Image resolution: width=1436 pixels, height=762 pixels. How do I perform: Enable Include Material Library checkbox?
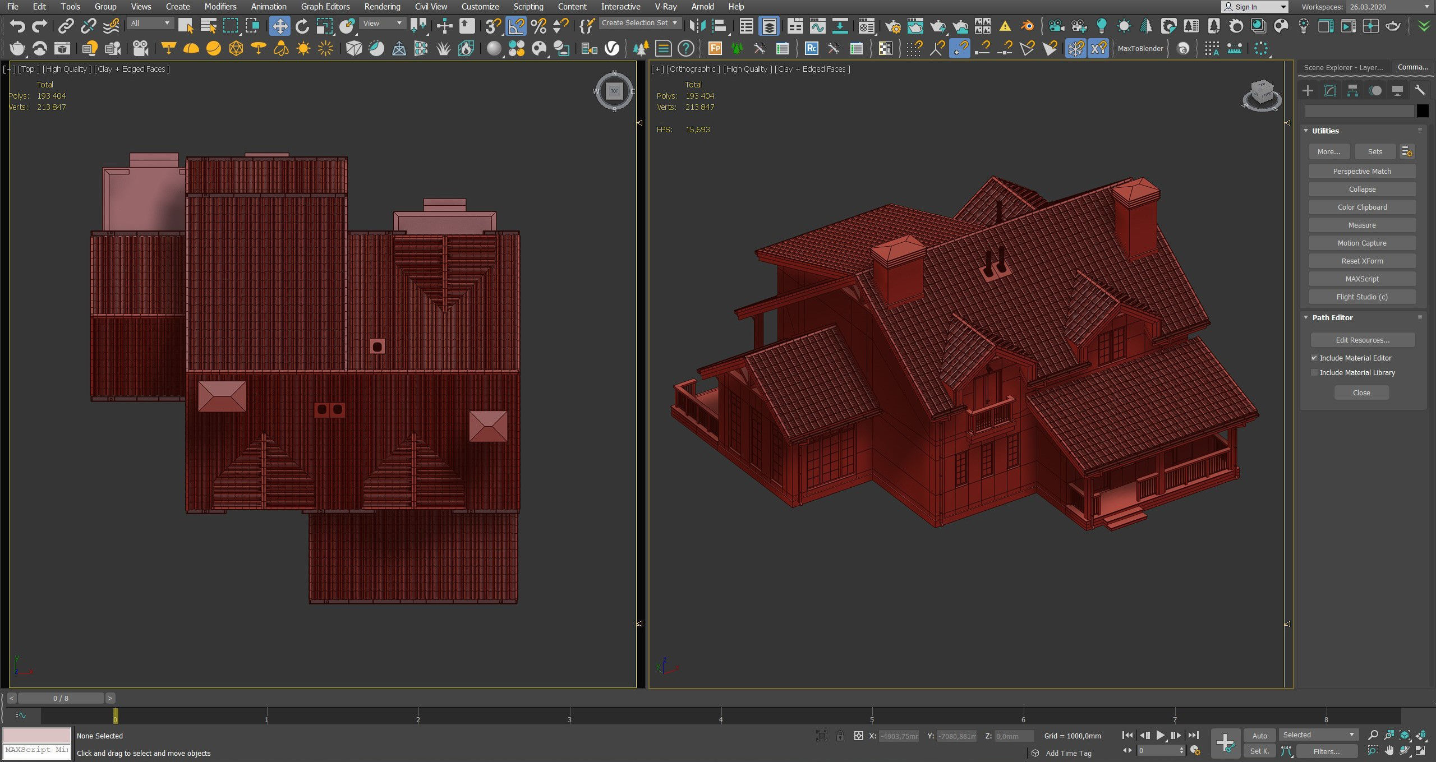coord(1314,372)
